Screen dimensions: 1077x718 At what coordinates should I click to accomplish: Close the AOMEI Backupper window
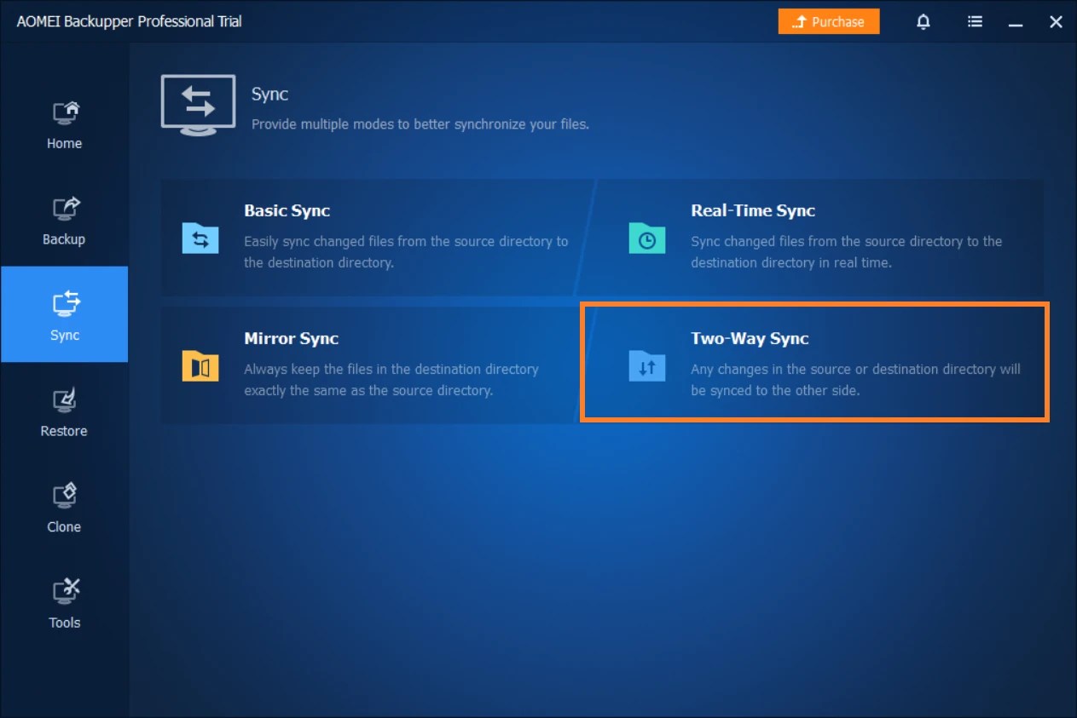click(1056, 22)
